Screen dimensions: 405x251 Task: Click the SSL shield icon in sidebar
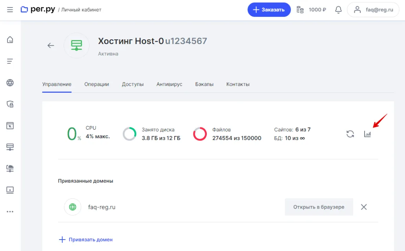point(10,104)
